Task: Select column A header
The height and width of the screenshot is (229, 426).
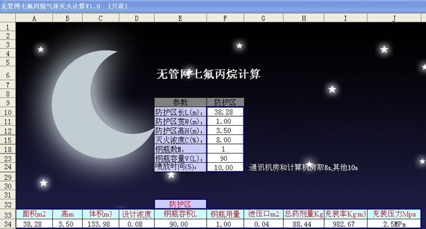Action: click(34, 18)
